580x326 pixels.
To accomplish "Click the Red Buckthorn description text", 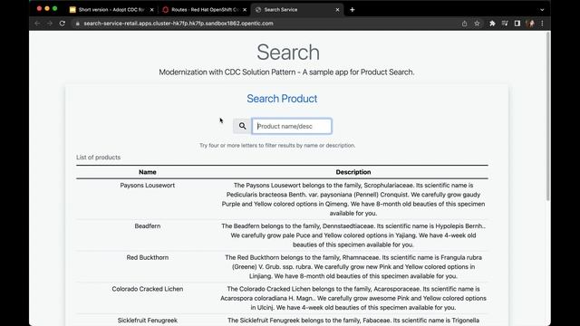I will [x=353, y=266].
